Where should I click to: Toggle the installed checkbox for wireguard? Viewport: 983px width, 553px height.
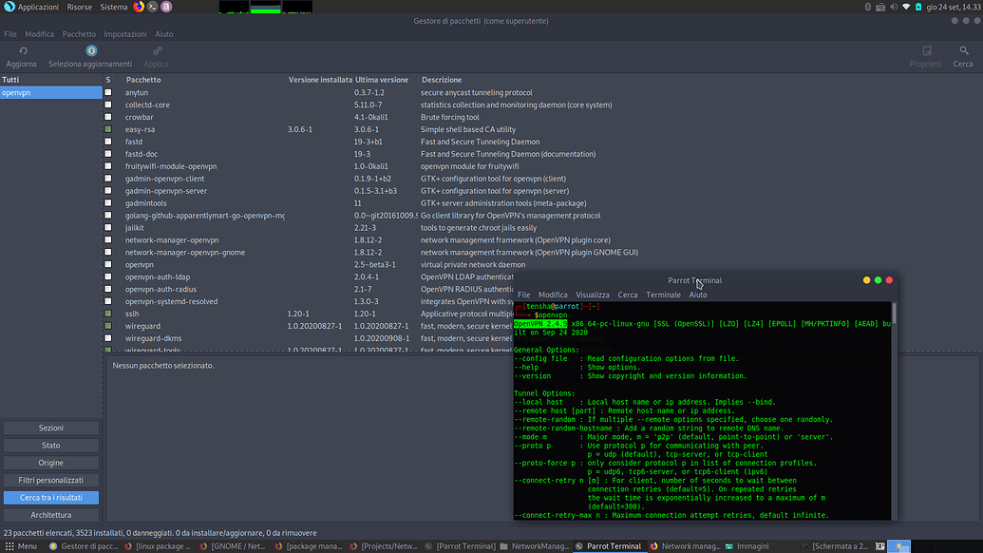click(108, 326)
